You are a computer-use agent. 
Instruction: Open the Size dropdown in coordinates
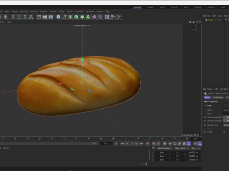coord(195,148)
